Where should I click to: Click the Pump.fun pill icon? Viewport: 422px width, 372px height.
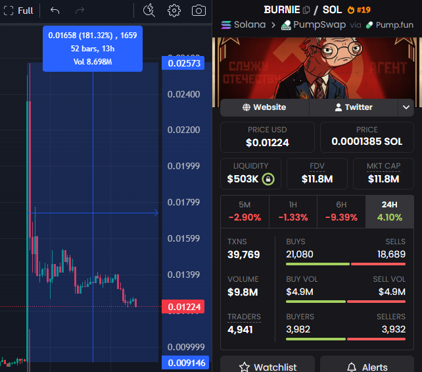coord(369,25)
